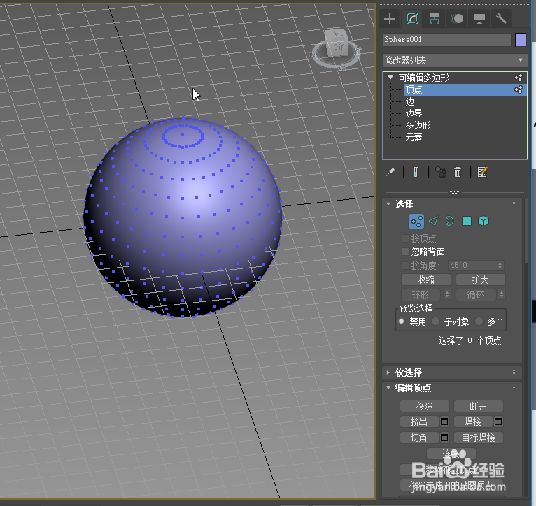
Task: Click the 移除 remove button
Action: (x=425, y=406)
